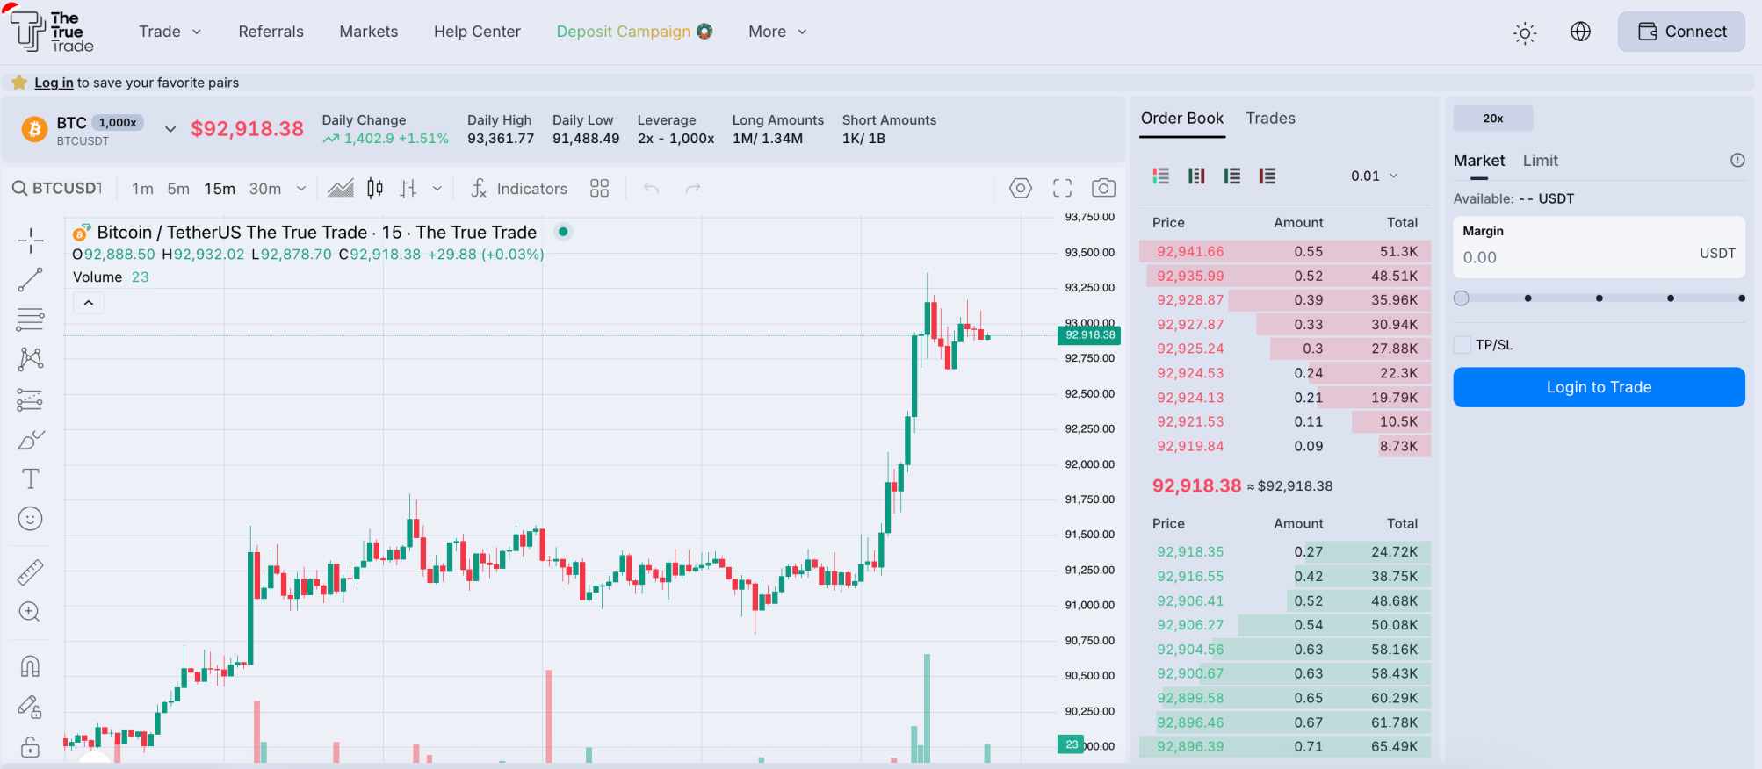Choose the pattern drawing tool
Screen dimensions: 1762x769
click(x=31, y=358)
